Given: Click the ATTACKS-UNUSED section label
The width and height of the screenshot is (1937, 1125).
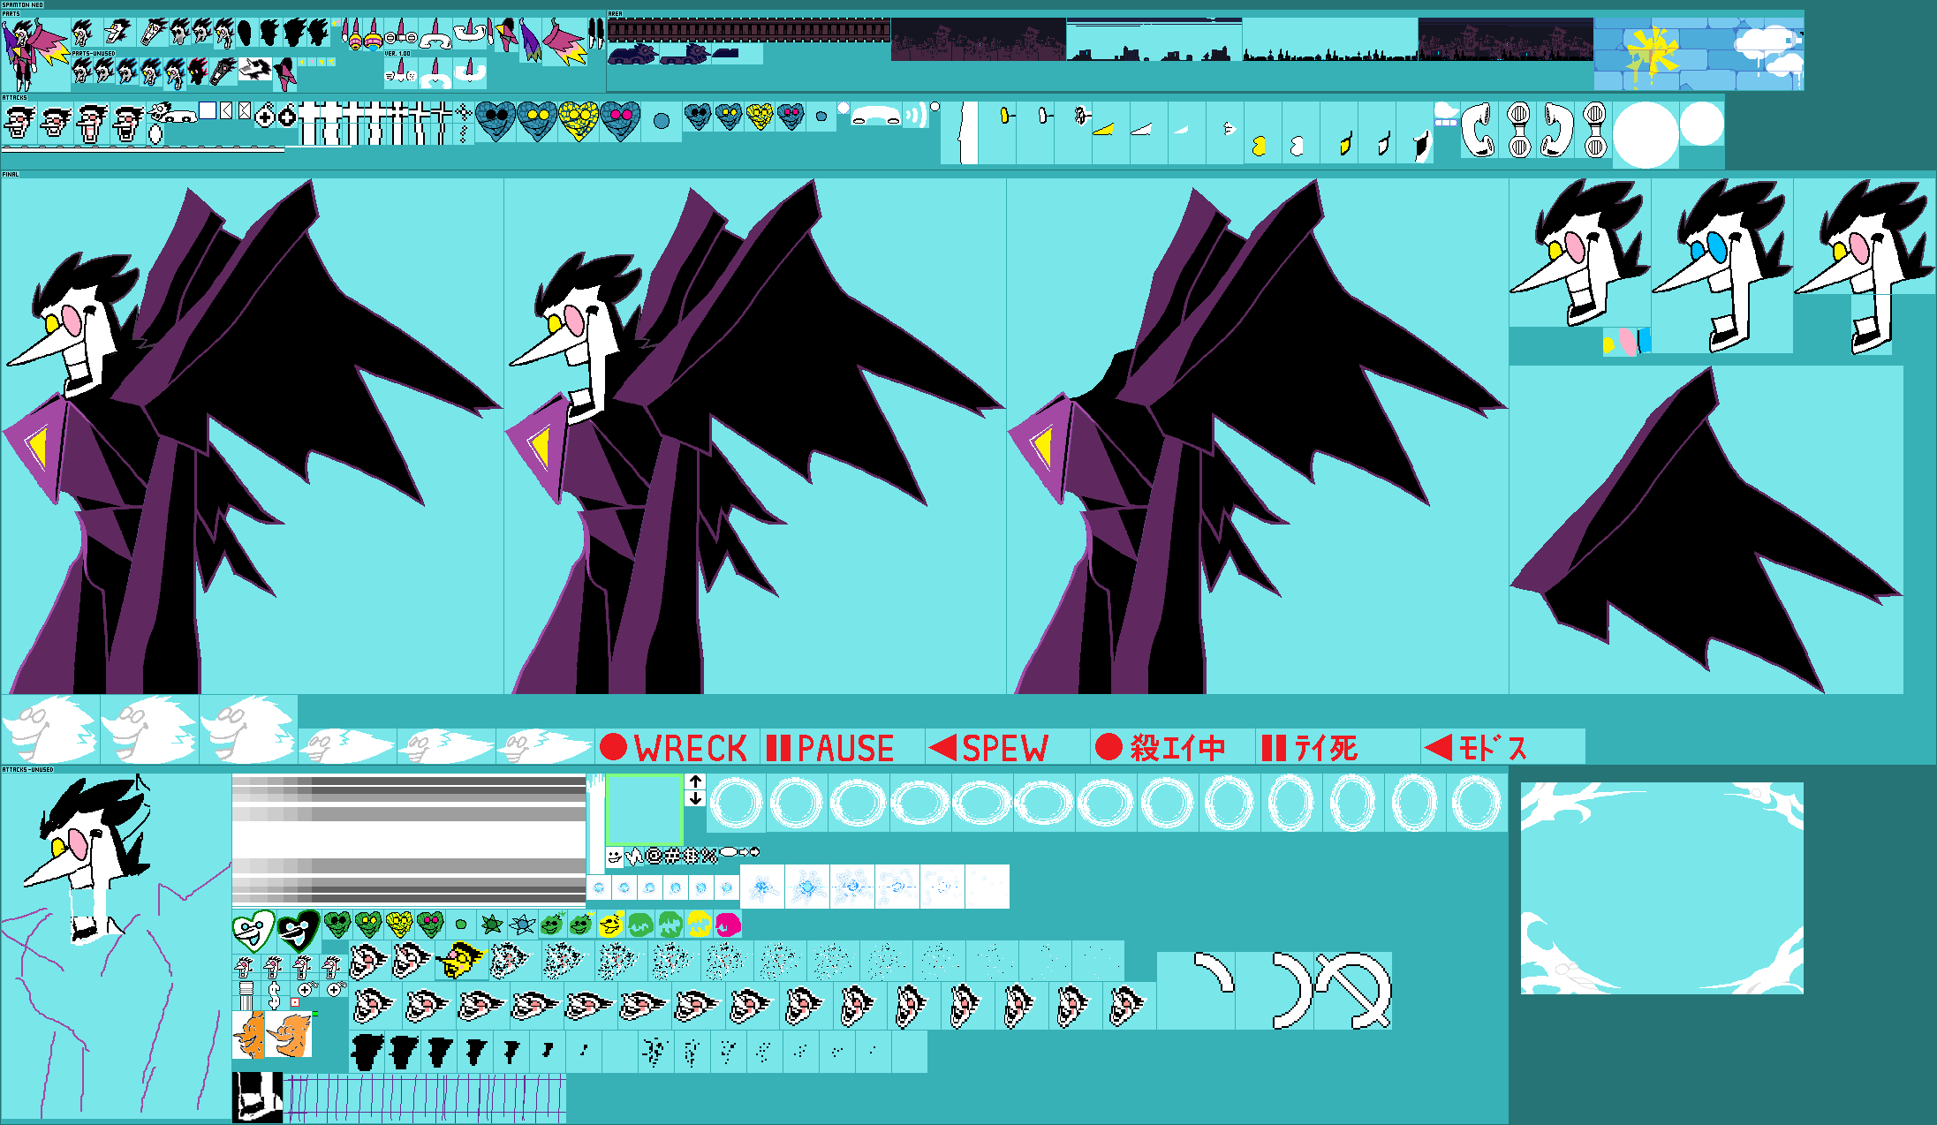Looking at the screenshot, I should pos(28,770).
